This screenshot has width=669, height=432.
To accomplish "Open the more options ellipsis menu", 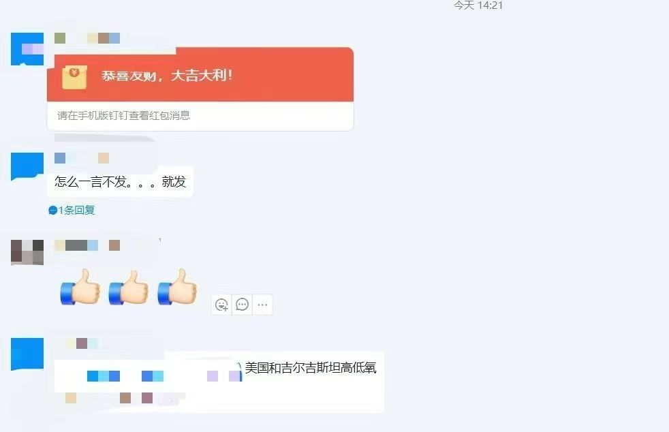I will coord(262,305).
